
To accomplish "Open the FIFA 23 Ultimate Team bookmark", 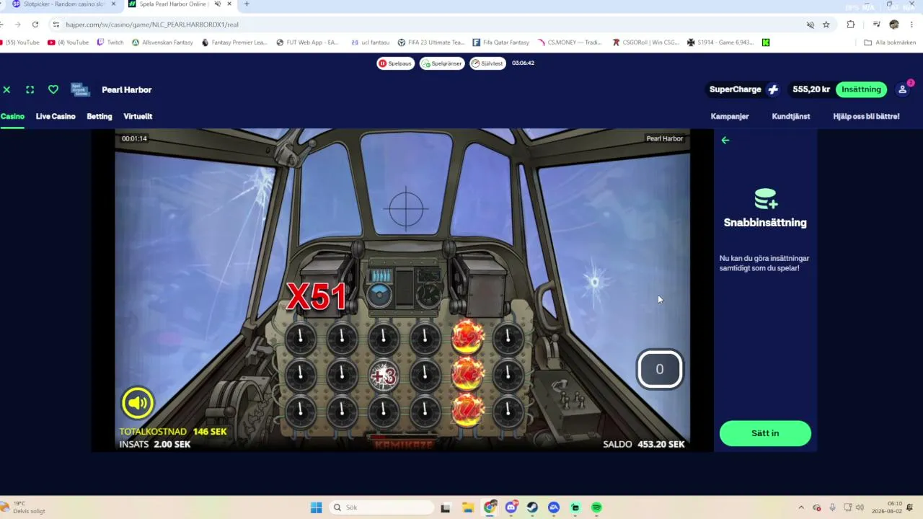I will click(431, 43).
